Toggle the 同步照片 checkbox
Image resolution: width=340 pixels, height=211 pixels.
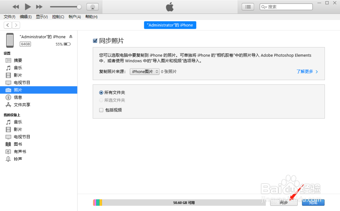95,41
